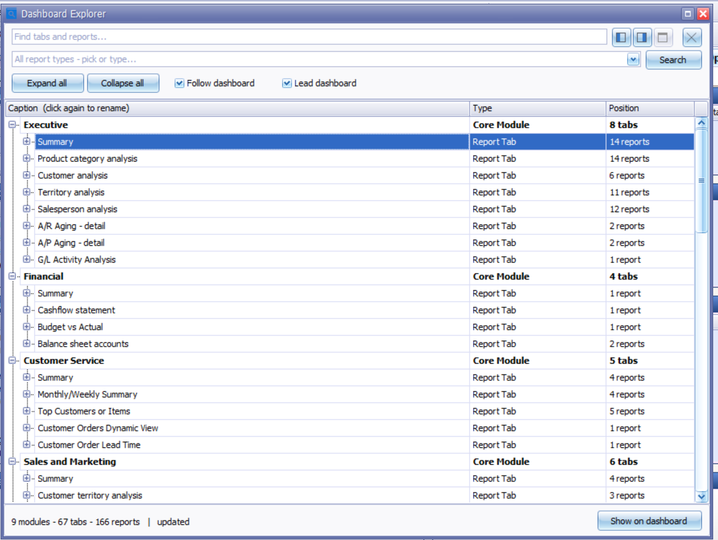Click the Show on dashboard button

click(649, 521)
